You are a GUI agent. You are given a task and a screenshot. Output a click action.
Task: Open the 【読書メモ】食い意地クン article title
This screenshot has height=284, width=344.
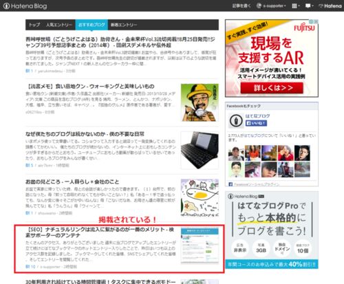point(90,87)
